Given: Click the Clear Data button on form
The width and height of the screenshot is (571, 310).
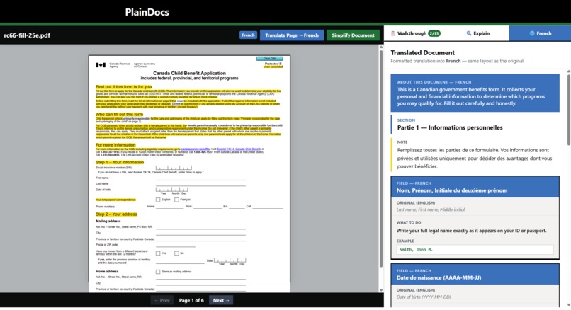Looking at the screenshot, I should pyautogui.click(x=270, y=59).
